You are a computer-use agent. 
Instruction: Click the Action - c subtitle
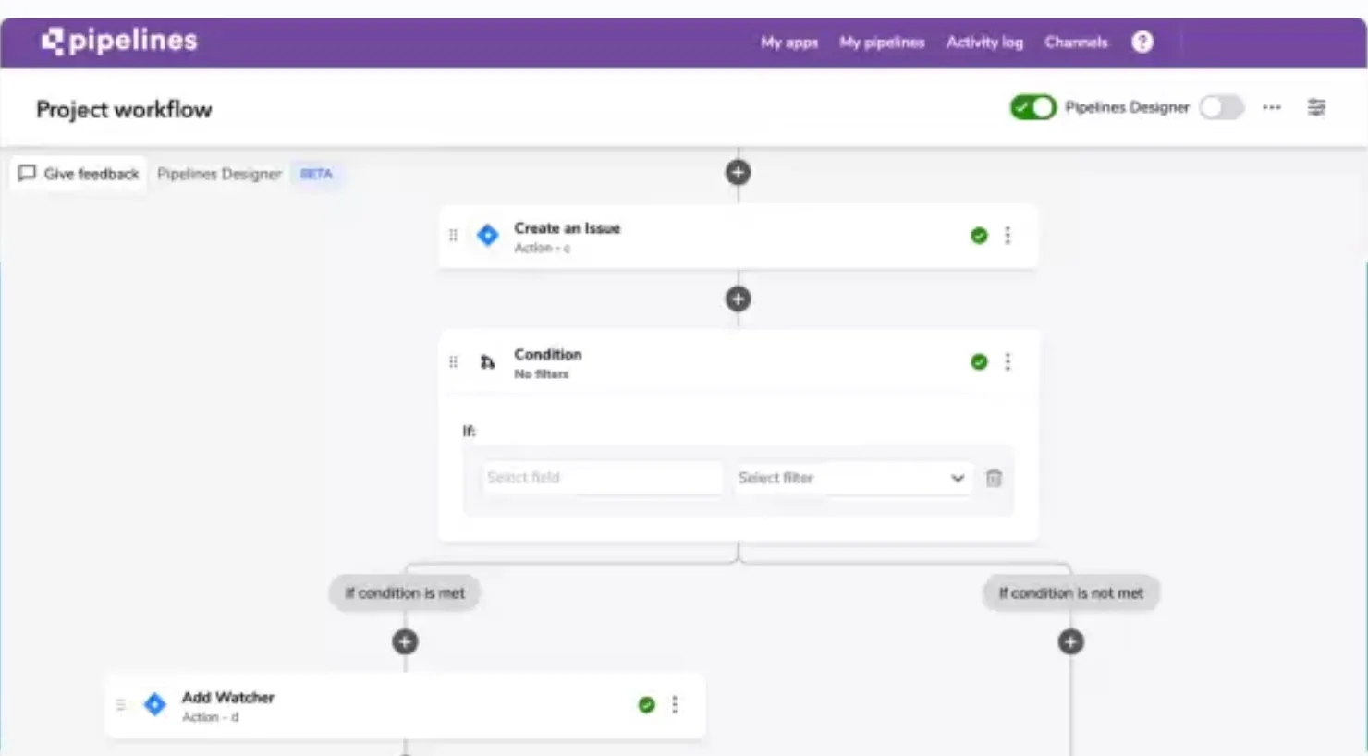[x=543, y=249]
